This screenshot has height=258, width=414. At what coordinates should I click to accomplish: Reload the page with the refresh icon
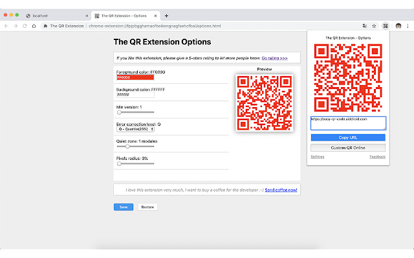(x=25, y=26)
